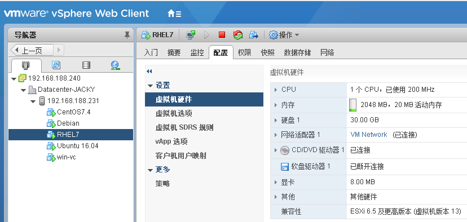This screenshot has width=467, height=222.
Task: Expand the CPU hardware row
Action: click(276, 90)
